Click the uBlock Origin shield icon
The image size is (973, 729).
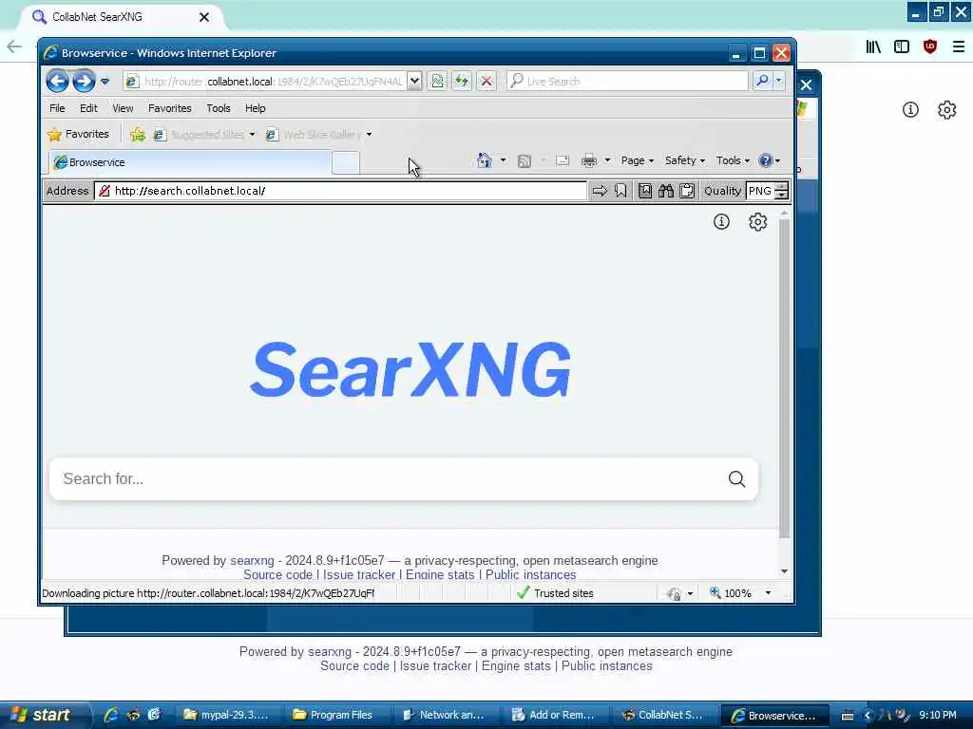(929, 47)
